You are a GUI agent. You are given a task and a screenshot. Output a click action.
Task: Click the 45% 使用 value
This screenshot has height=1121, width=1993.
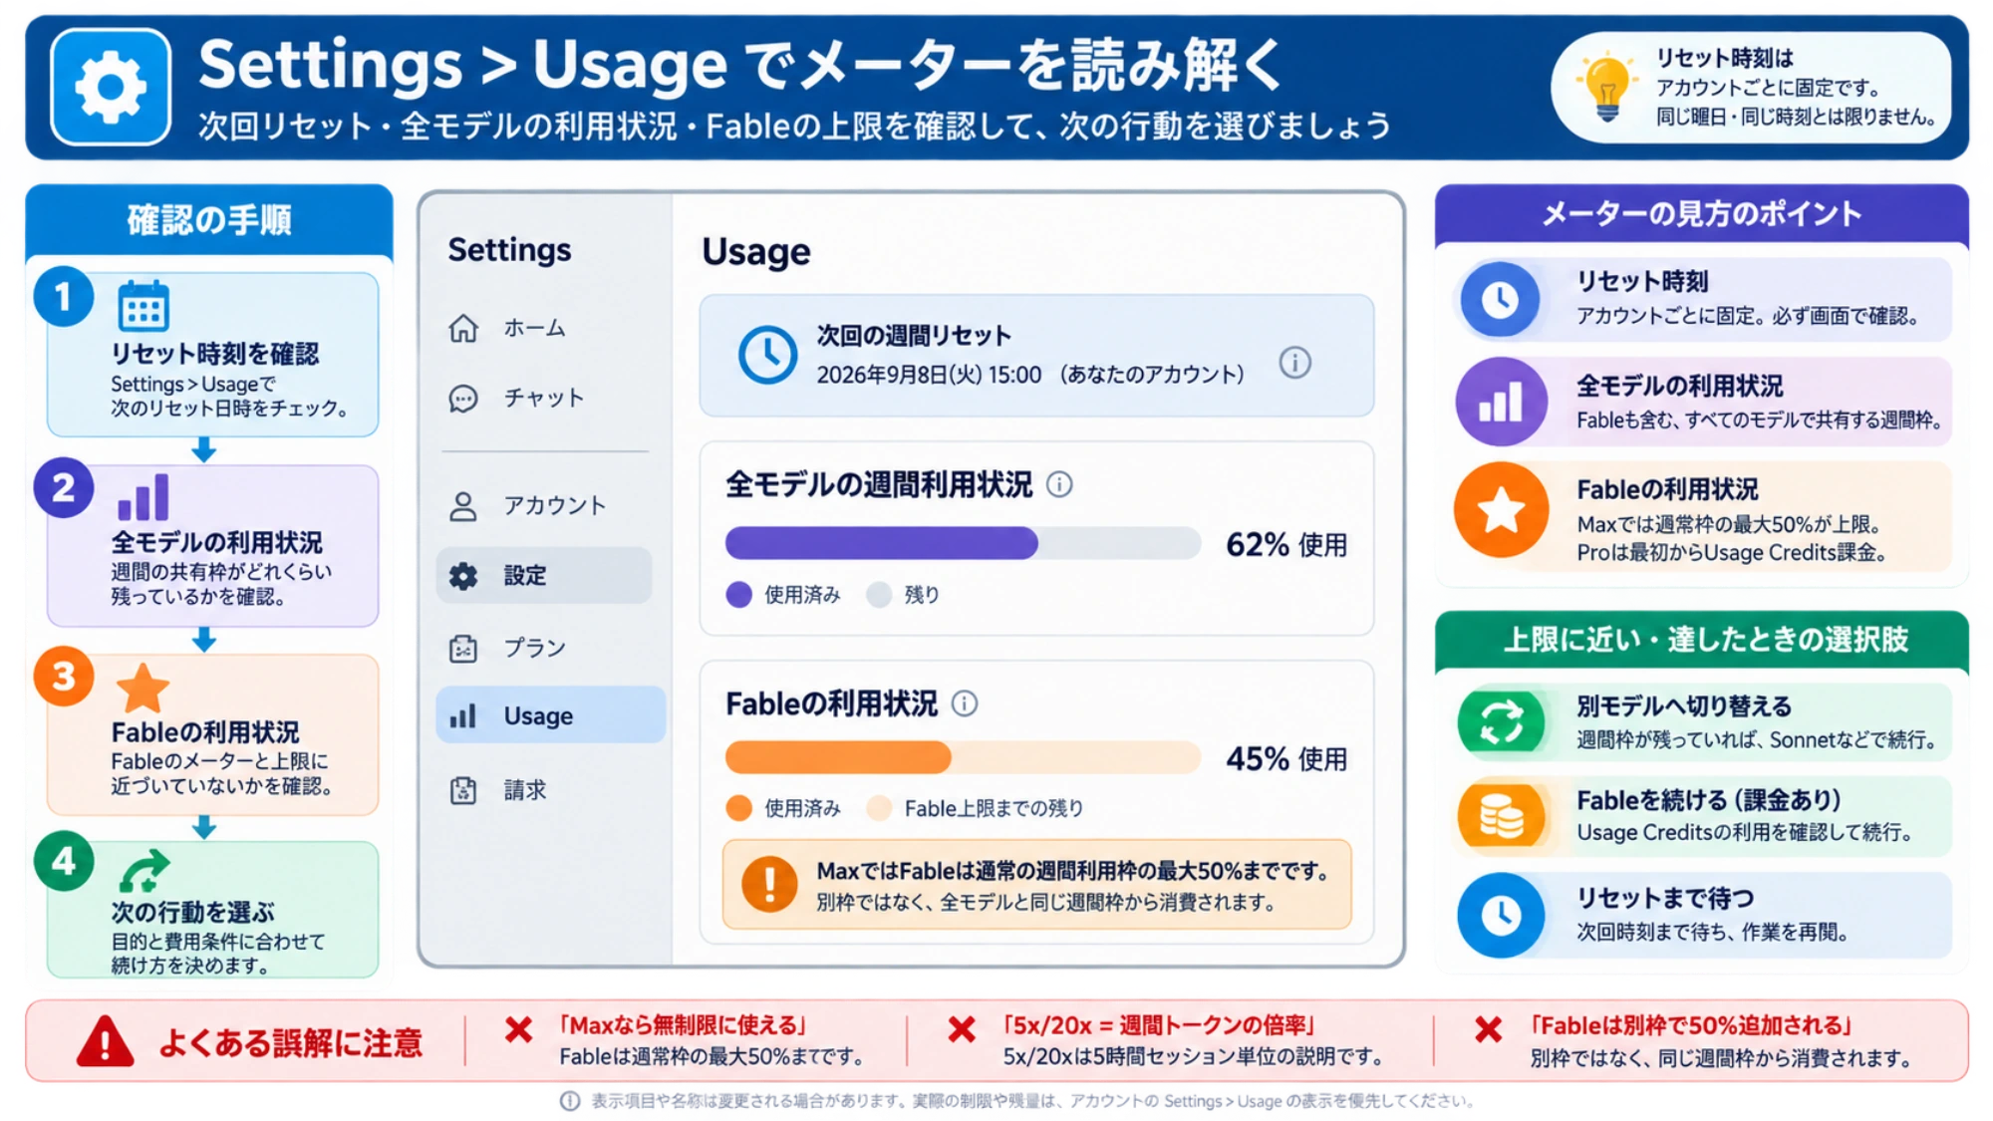[x=1286, y=758]
